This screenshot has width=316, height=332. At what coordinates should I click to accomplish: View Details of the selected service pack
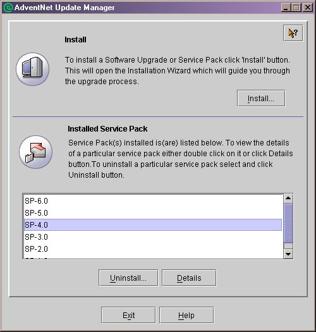pyautogui.click(x=189, y=278)
